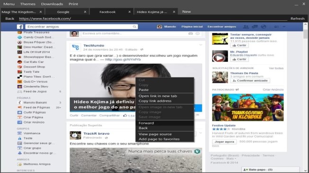Viewport: 309px width, 173px height.
Task: Open a New tab
Action: [186, 12]
